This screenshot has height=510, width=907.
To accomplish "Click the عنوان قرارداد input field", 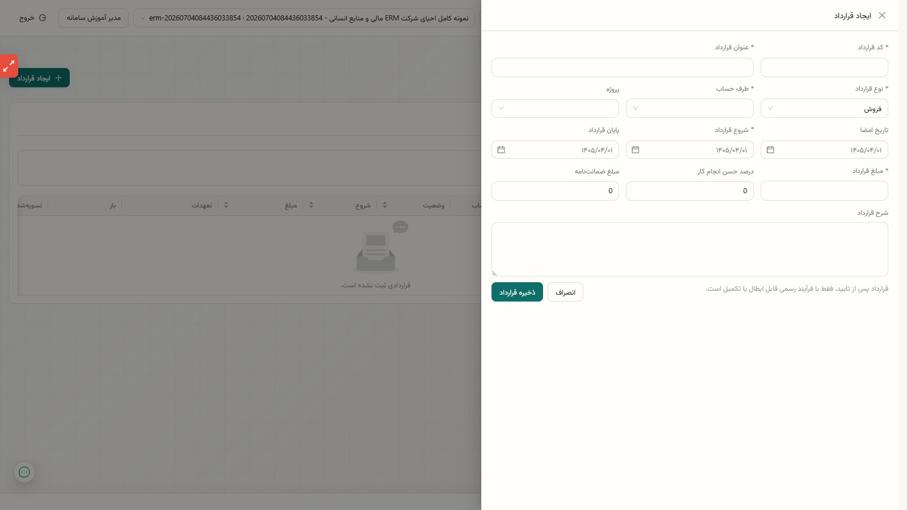I will (x=622, y=67).
